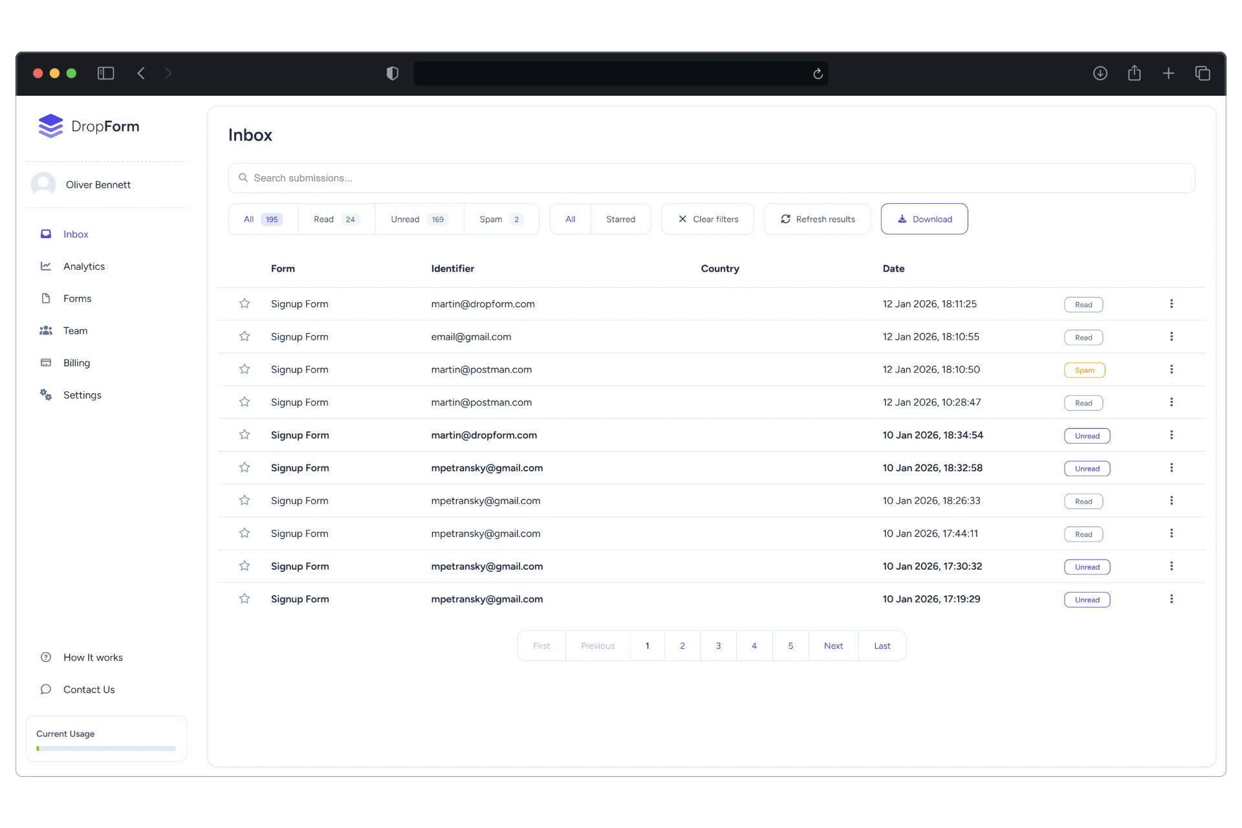Open the Analytics section
Viewport: 1242px width, 828px height.
[83, 266]
